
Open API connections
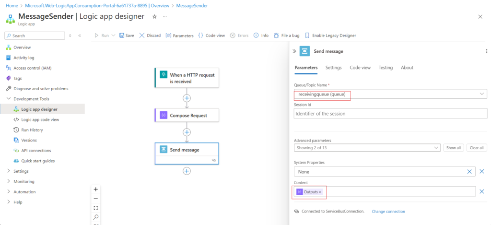tap(36, 151)
